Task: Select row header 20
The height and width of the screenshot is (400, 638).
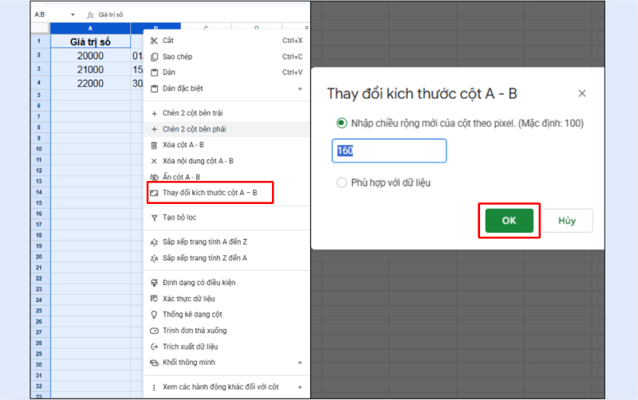Action: coord(40,257)
